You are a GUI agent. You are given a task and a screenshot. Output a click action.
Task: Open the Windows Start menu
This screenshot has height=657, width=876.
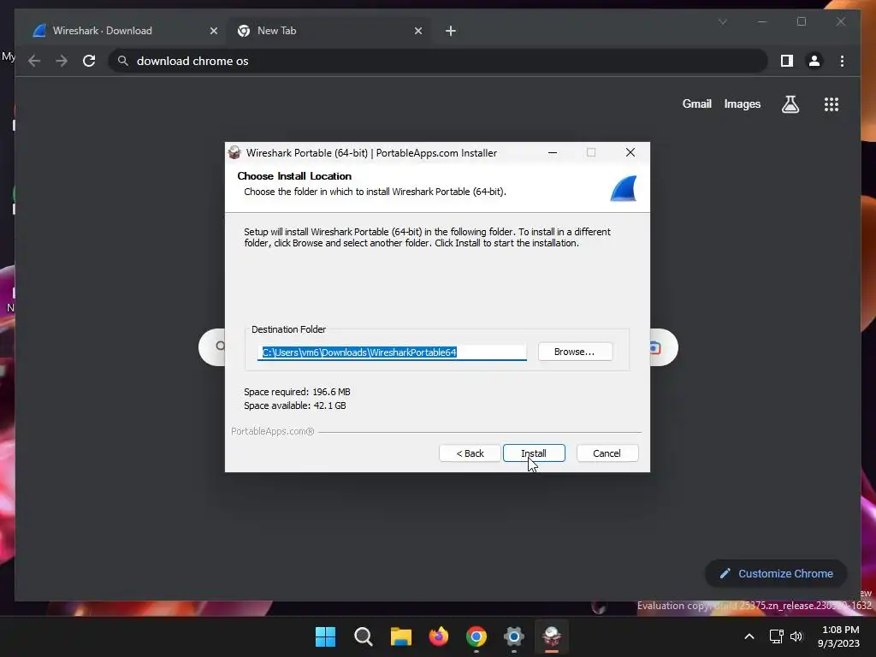pyautogui.click(x=325, y=636)
